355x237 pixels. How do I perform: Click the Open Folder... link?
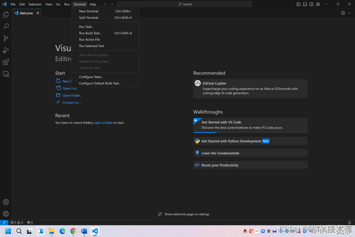tap(72, 95)
